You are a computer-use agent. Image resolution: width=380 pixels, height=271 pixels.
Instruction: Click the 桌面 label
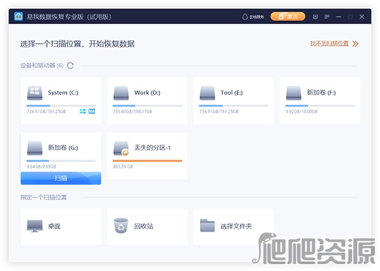[x=54, y=226]
